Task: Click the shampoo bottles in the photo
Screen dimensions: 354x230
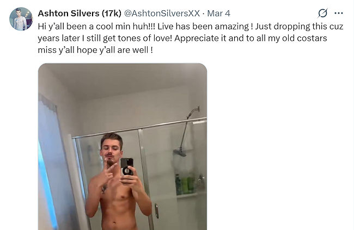Action: click(x=185, y=184)
